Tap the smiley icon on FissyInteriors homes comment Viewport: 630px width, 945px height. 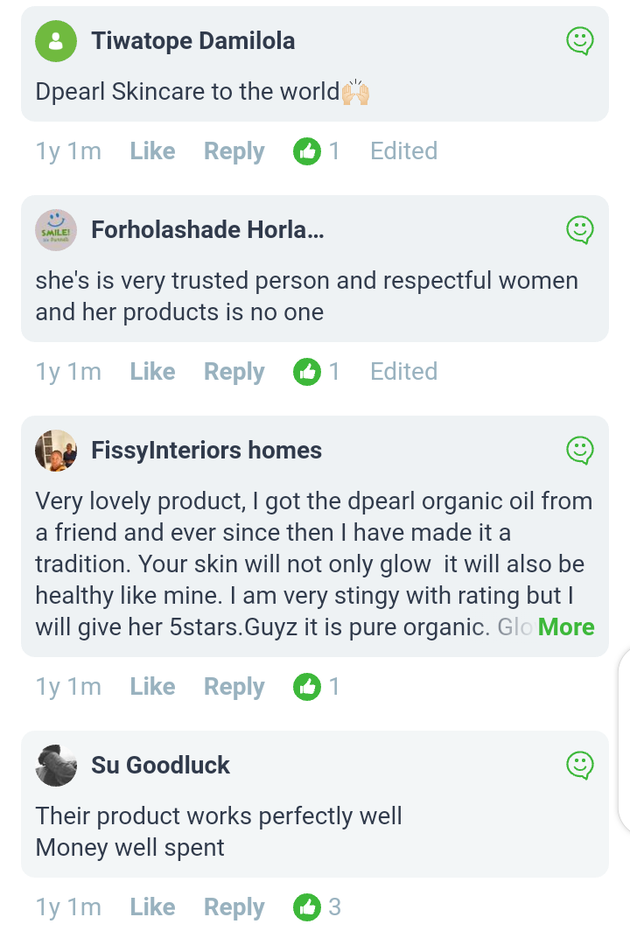pyautogui.click(x=579, y=450)
